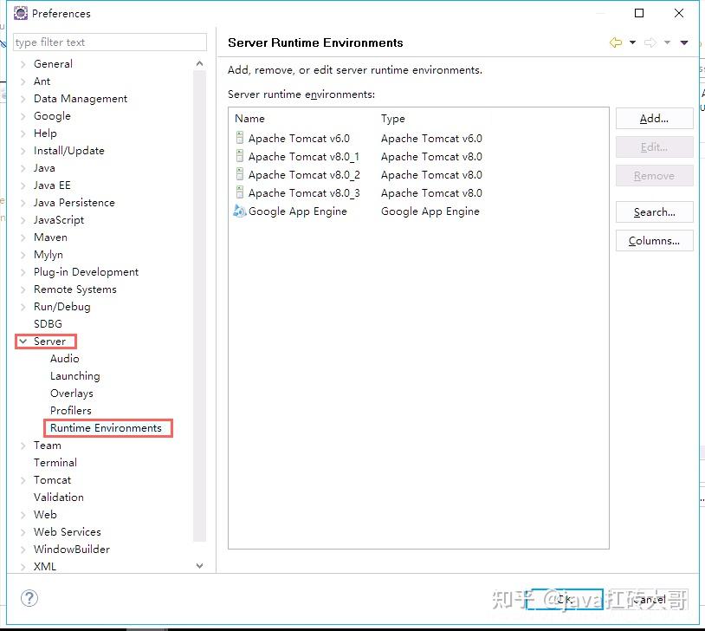
Task: Click the Google App Engine type cell
Action: point(430,211)
